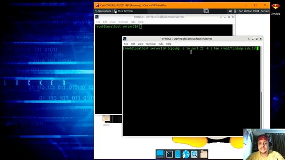Minimize the background terminal window

tap(225, 17)
